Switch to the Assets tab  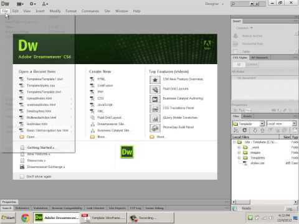[x=247, y=116]
